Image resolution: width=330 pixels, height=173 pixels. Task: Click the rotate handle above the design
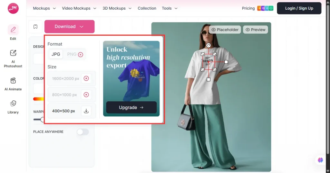209,45
